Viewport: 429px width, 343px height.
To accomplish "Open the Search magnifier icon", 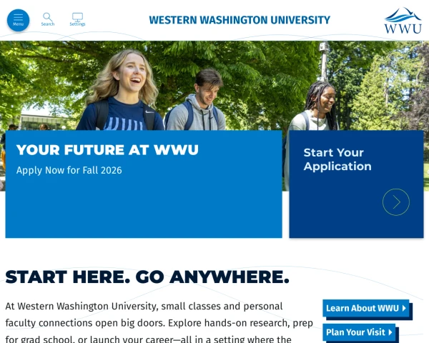I will click(x=48, y=17).
